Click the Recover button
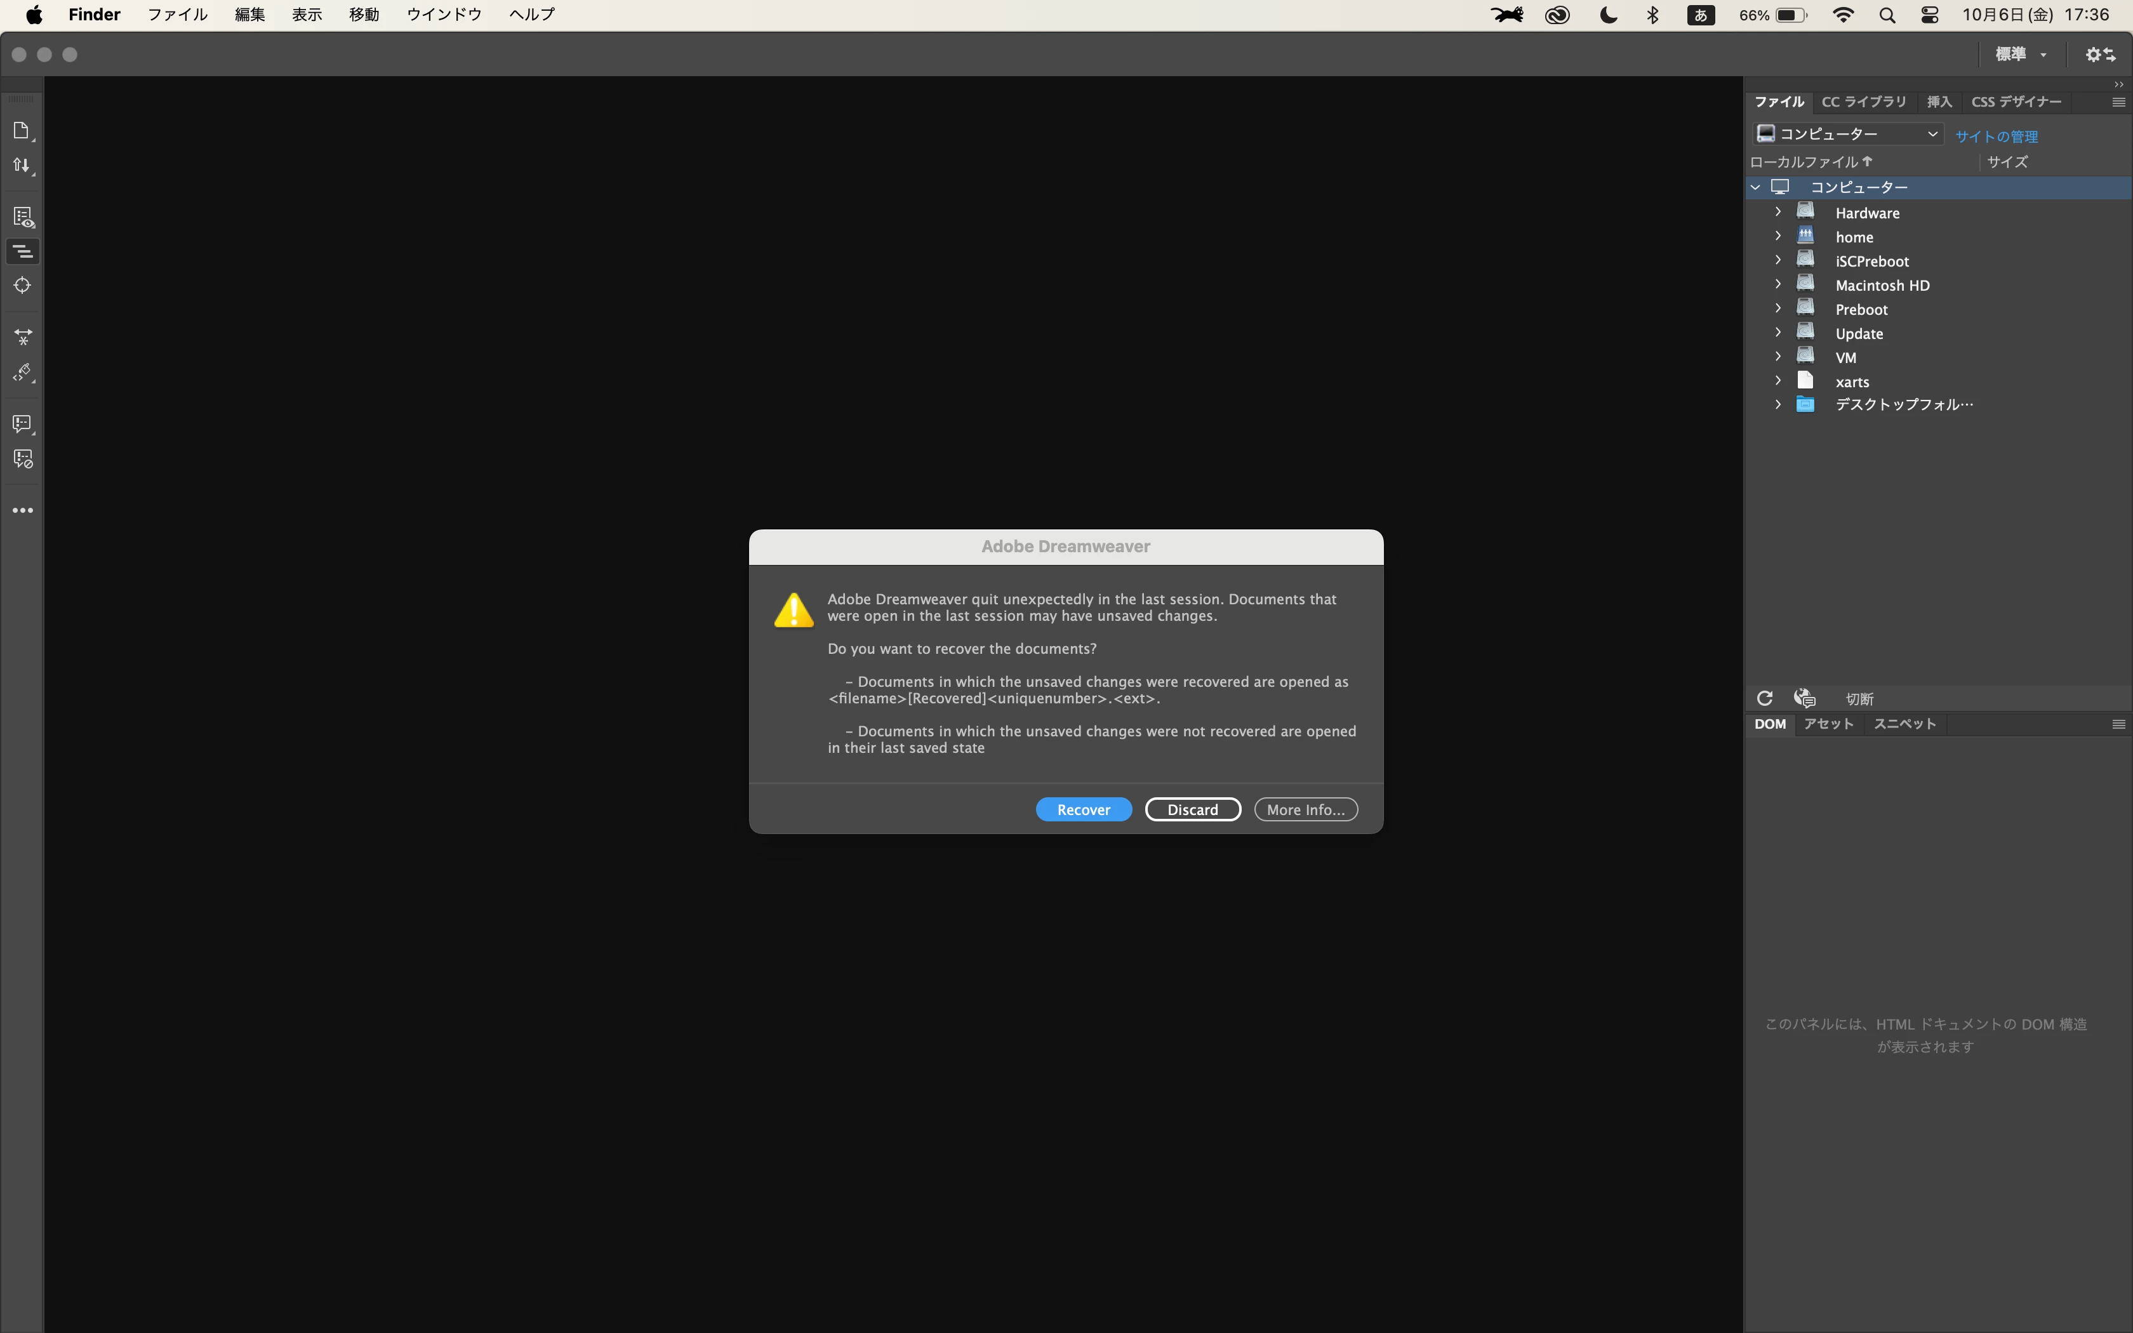Image resolution: width=2133 pixels, height=1333 pixels. tap(1082, 809)
